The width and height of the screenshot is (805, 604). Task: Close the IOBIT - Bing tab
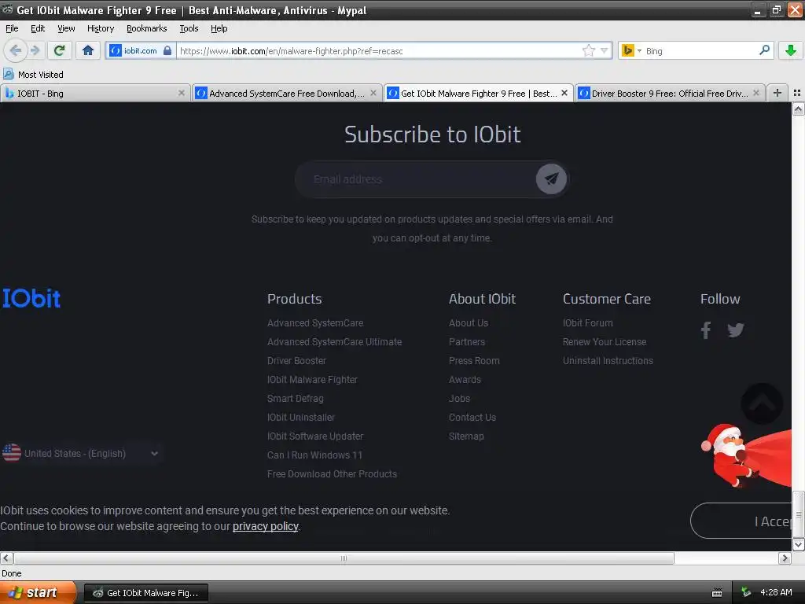pyautogui.click(x=182, y=93)
